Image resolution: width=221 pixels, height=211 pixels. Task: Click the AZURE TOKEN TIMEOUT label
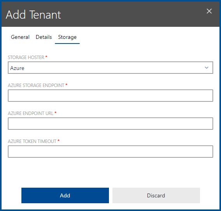(x=32, y=141)
